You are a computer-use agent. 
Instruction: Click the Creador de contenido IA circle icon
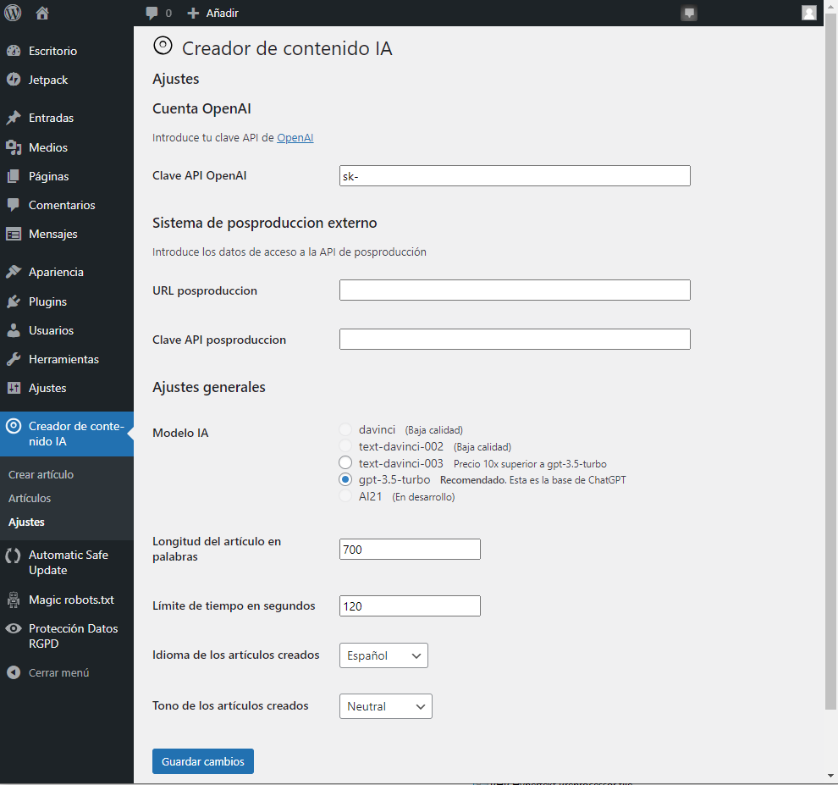14,426
